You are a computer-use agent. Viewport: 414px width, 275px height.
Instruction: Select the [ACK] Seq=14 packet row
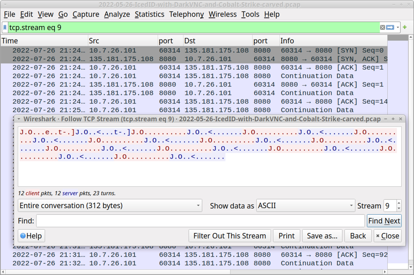coord(194,102)
